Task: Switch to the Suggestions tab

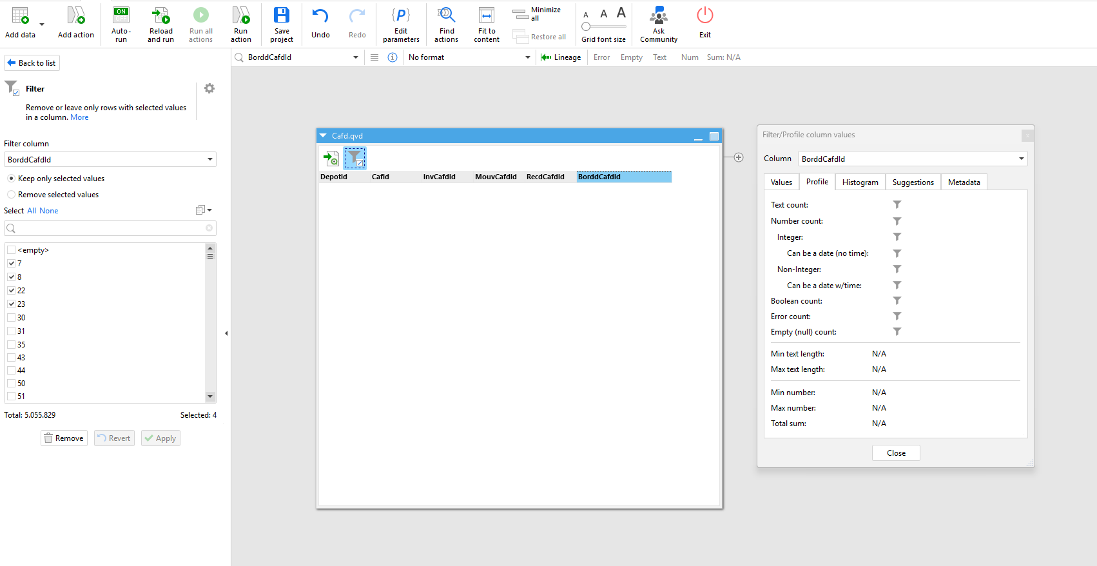Action: pyautogui.click(x=913, y=182)
